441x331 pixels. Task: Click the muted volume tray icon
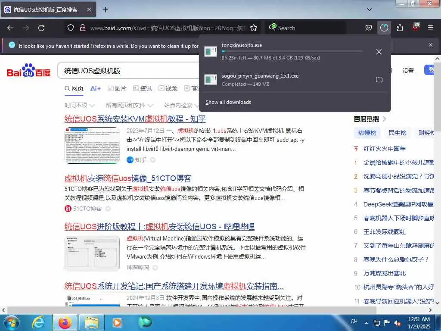tap(398, 323)
